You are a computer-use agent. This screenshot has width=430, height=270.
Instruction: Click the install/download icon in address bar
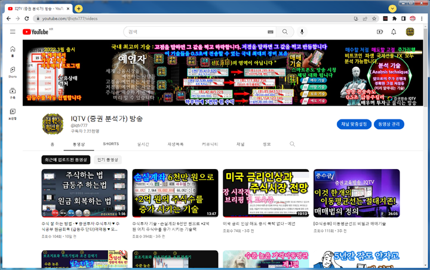click(x=356, y=19)
